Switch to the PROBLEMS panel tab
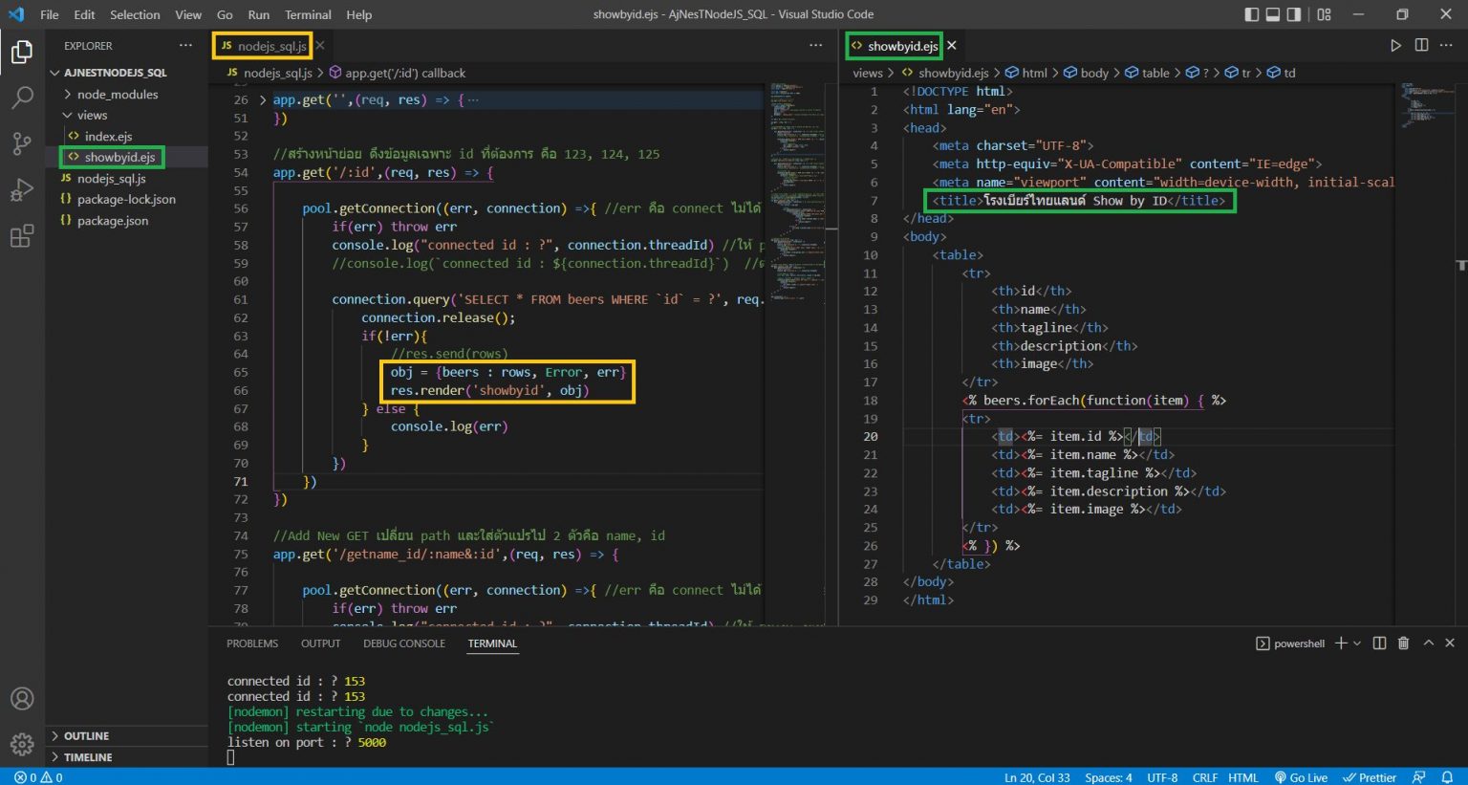 [252, 643]
